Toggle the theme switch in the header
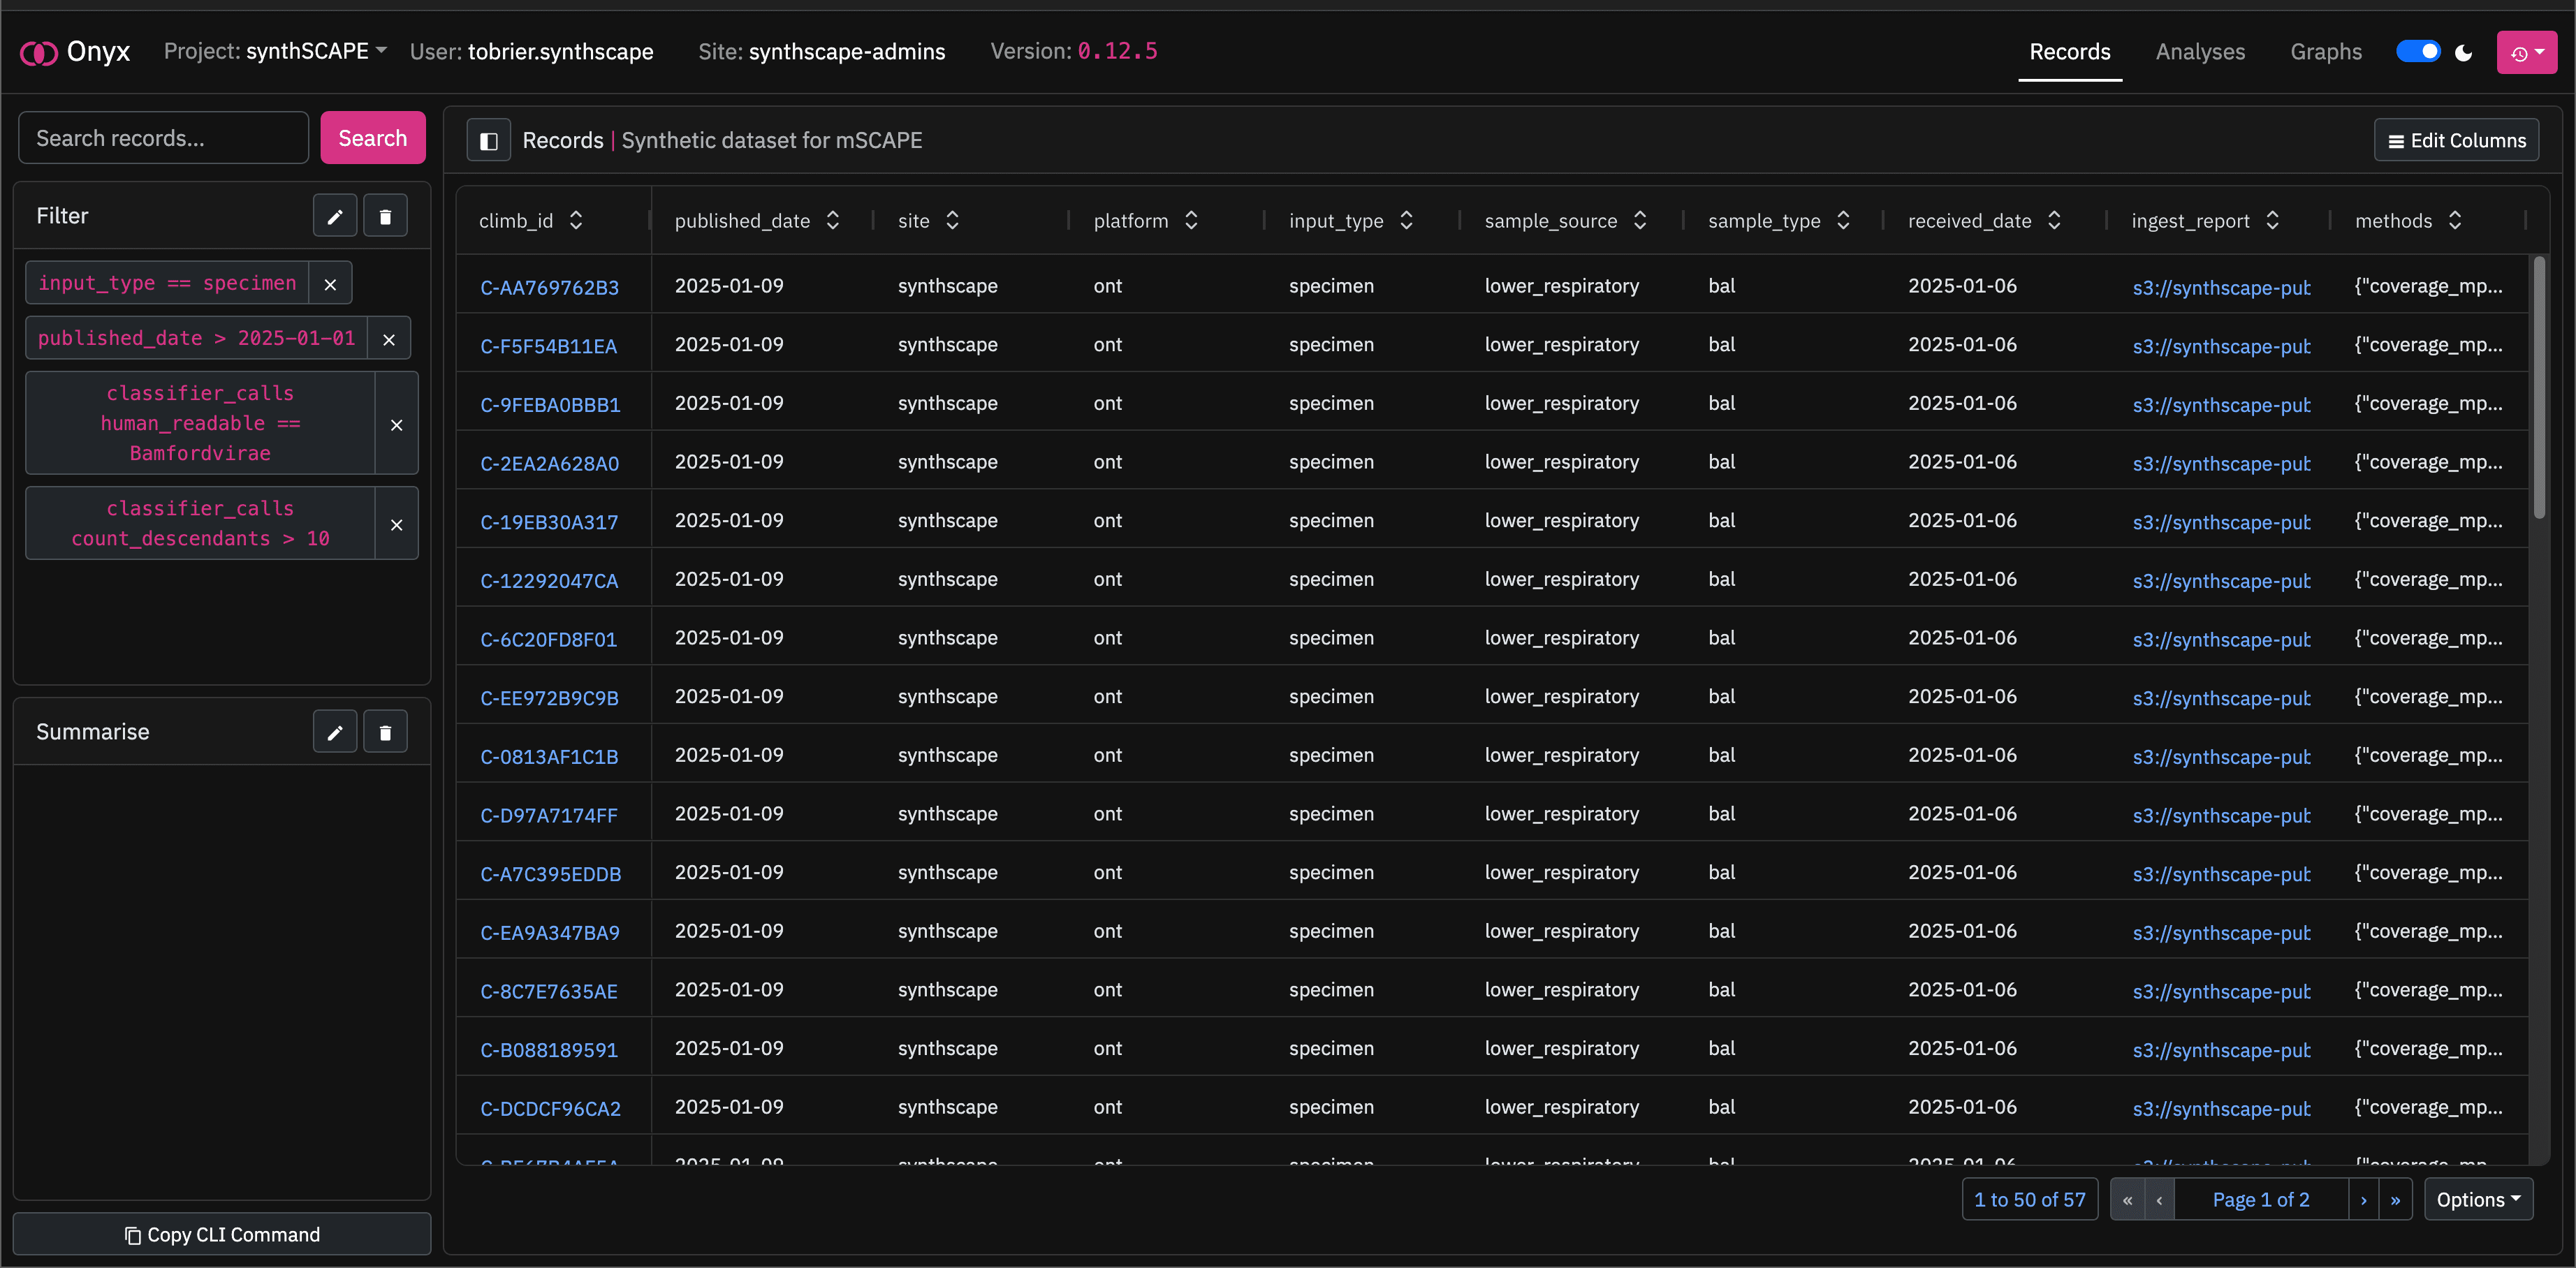 point(2418,51)
